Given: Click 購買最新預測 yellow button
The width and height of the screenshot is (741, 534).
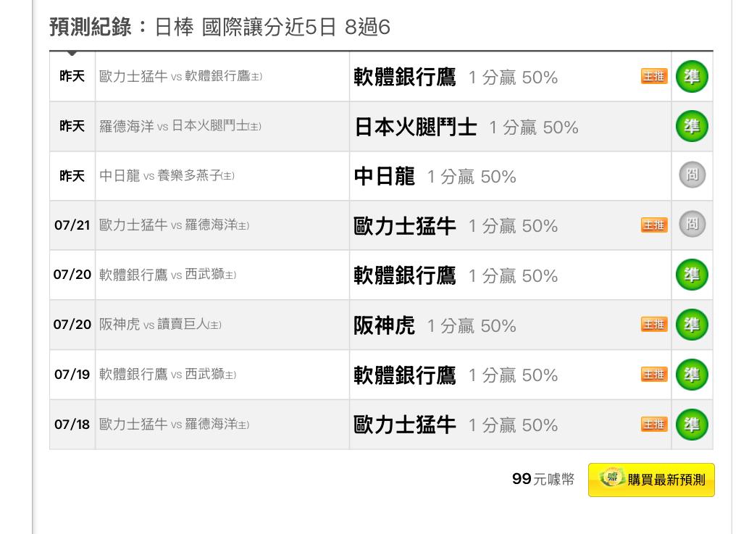Looking at the screenshot, I should point(651,480).
